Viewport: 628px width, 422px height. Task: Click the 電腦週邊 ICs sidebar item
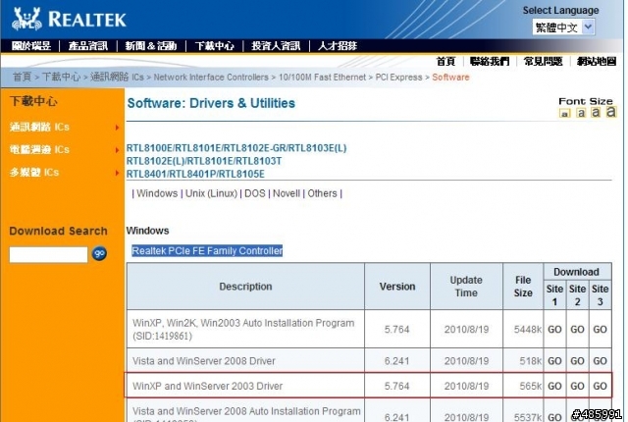39,150
